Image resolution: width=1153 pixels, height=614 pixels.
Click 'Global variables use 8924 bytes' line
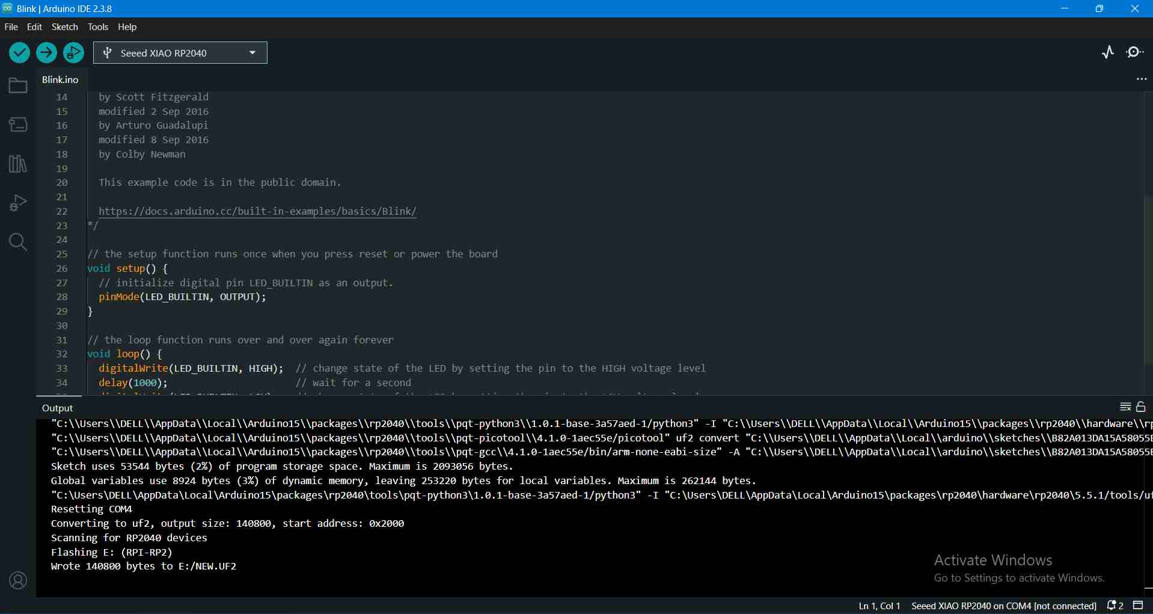[x=404, y=481]
